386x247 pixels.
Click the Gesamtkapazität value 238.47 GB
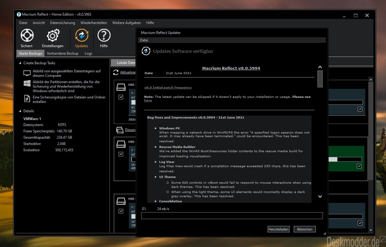[64, 137]
